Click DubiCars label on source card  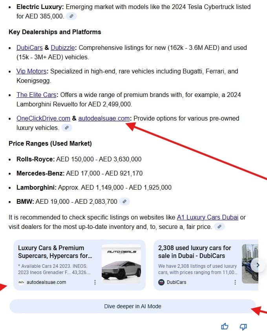(176, 282)
